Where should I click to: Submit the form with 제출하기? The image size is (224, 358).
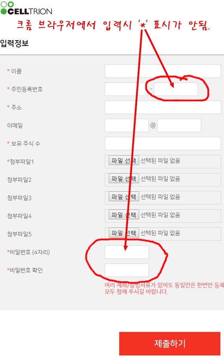pos(170,344)
